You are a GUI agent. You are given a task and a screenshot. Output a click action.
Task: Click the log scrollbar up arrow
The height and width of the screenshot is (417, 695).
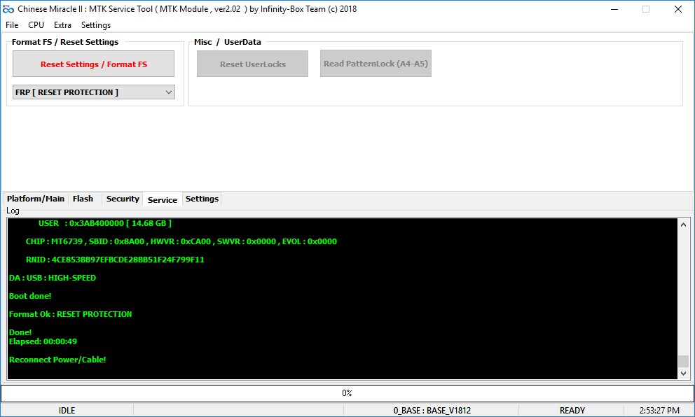[x=684, y=225]
